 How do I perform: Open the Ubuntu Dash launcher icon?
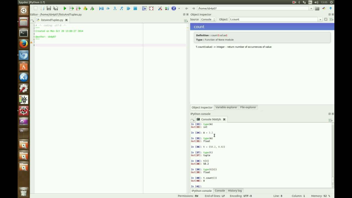coord(24,11)
